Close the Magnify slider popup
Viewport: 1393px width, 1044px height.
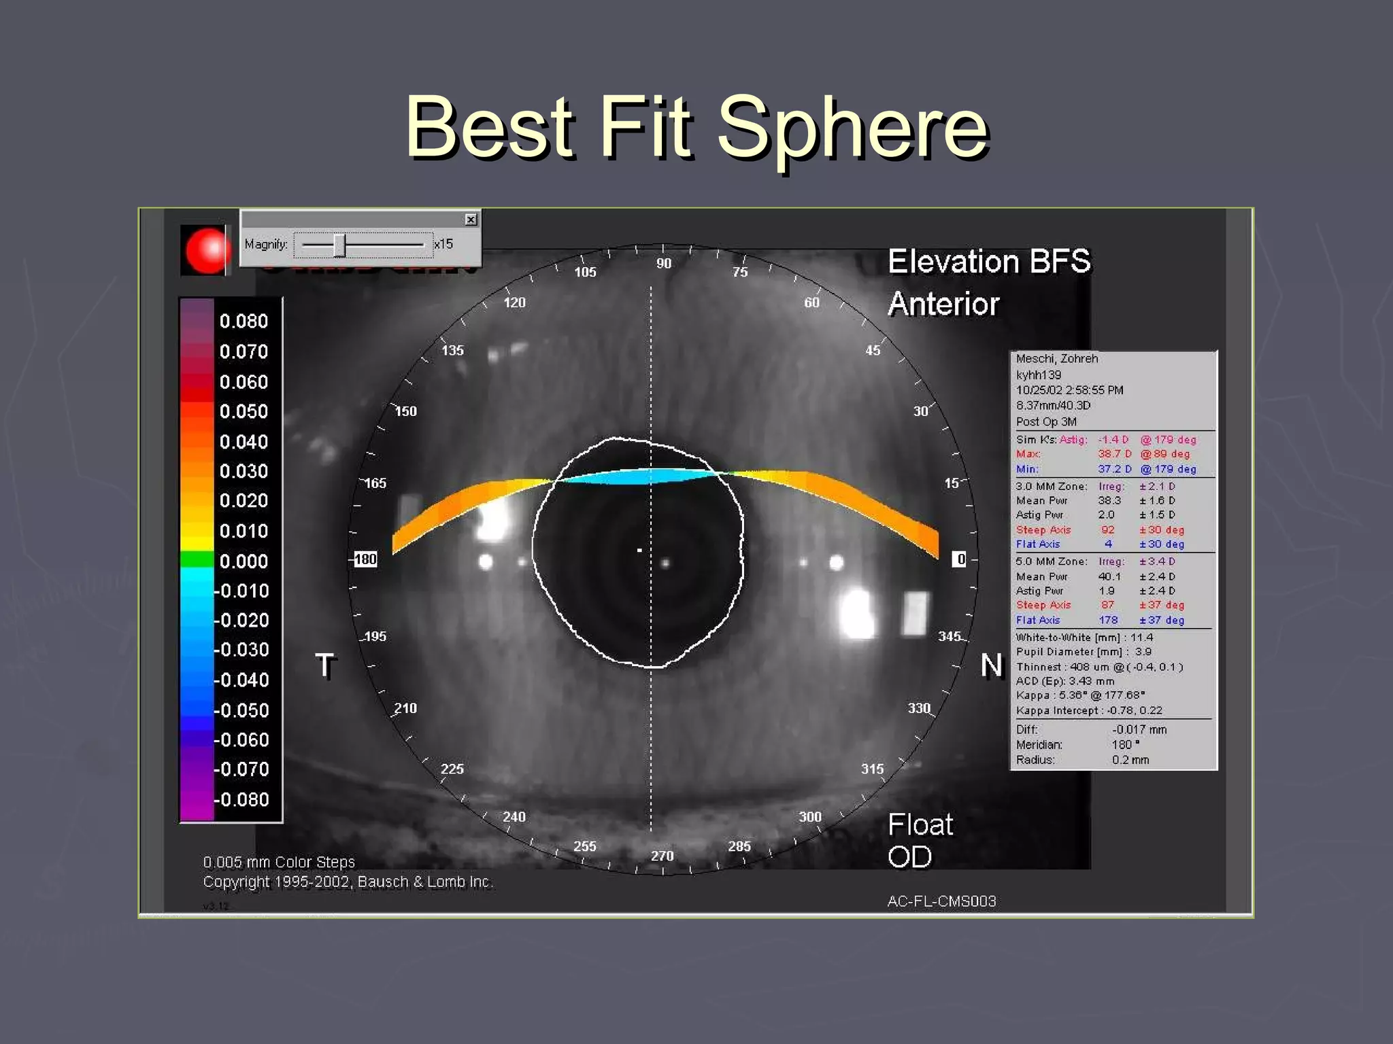point(471,219)
